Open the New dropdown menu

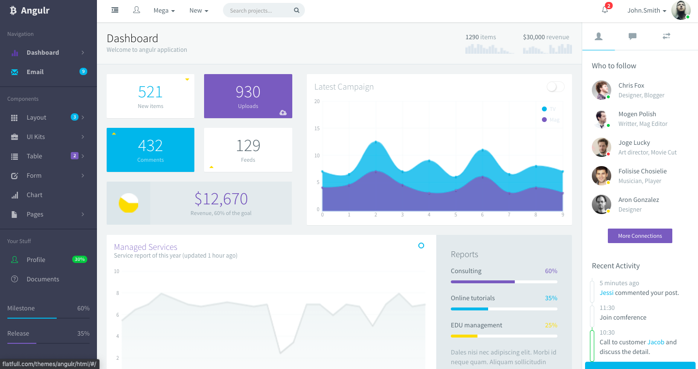click(198, 11)
